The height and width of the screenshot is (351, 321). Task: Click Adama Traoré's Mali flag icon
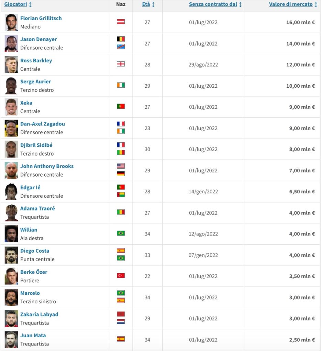121,212
